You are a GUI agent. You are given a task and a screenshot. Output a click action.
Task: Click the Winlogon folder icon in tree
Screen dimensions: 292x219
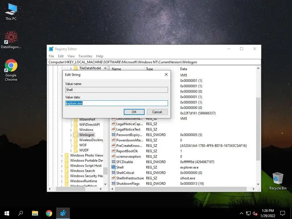(76, 135)
